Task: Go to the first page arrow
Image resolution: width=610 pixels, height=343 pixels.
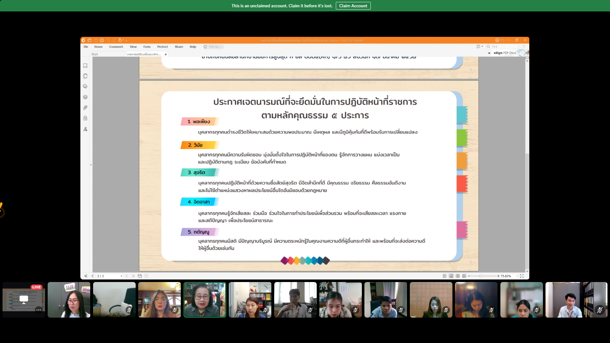Action: [86, 276]
